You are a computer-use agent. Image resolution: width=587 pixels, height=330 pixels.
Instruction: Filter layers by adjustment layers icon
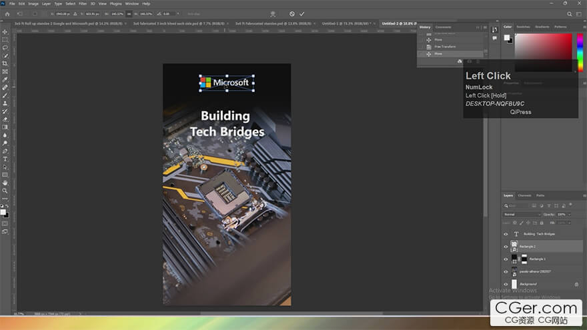(x=542, y=206)
